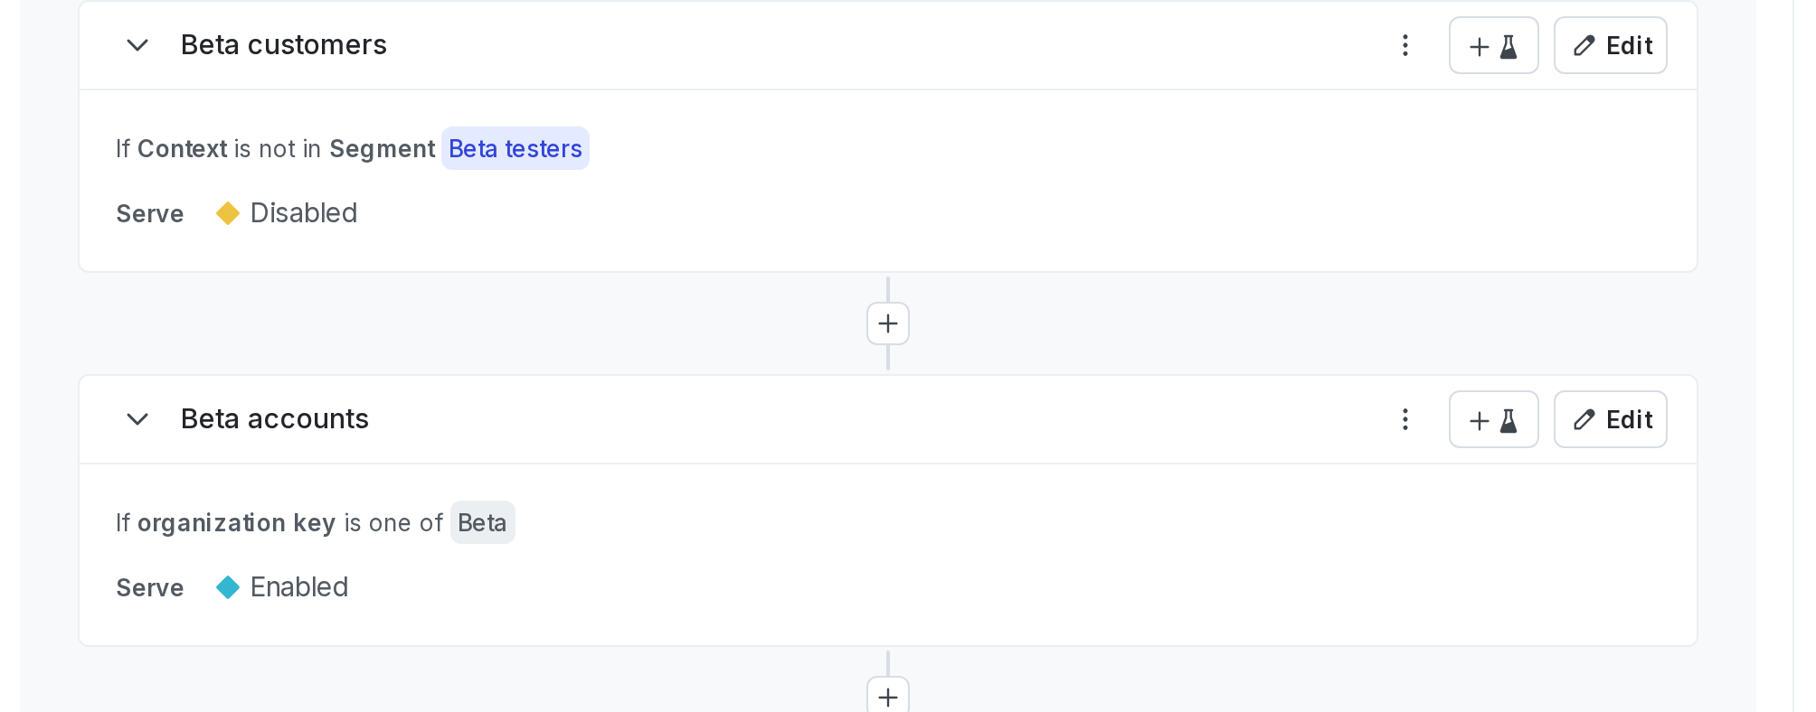Click the Enabled serve value text

coord(299,587)
